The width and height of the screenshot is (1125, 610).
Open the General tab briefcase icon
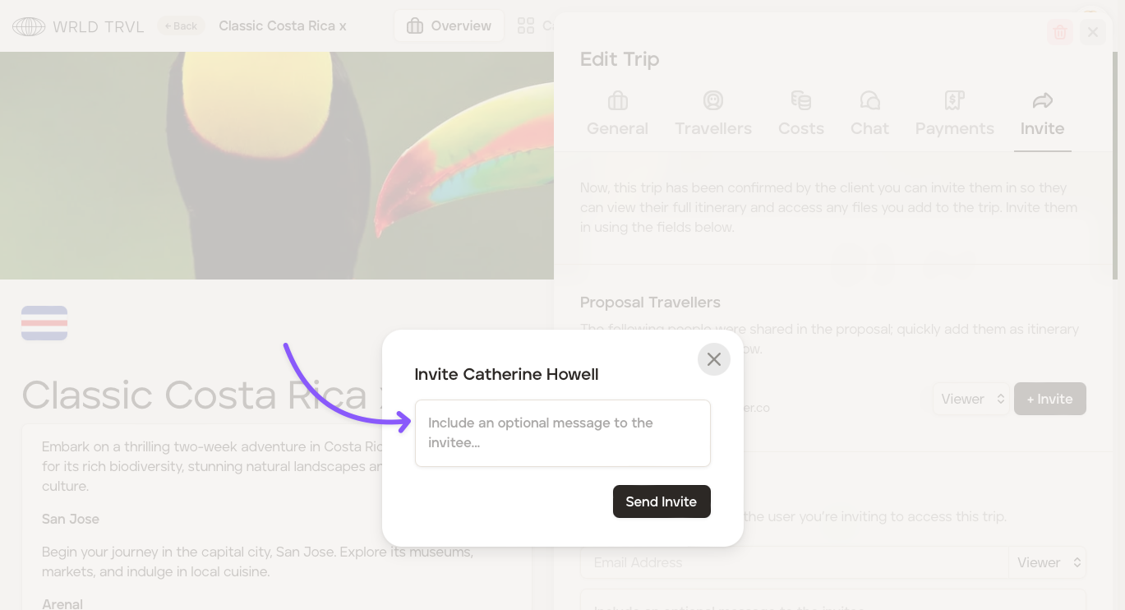tap(617, 101)
